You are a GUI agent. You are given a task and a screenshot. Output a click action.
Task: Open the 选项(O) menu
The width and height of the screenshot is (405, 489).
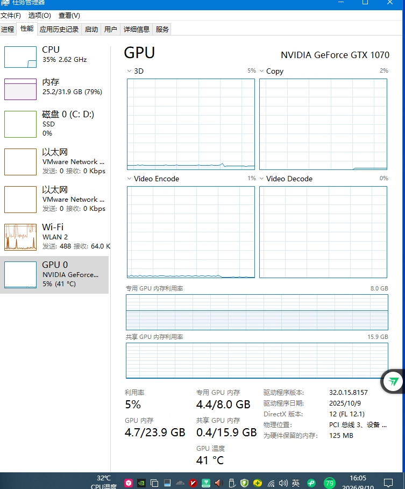point(40,16)
